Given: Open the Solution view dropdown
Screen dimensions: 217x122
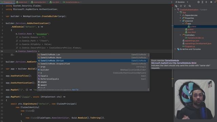Looking at the screenshot, I should (188, 2).
